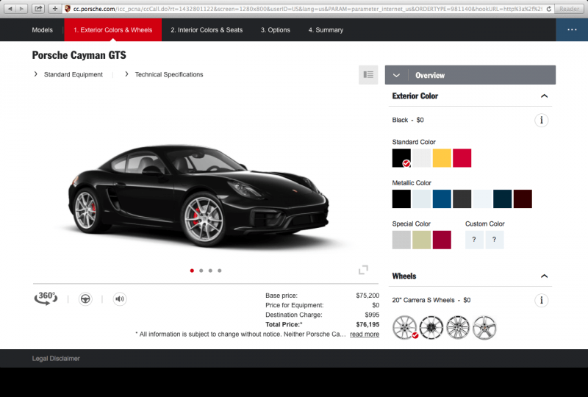
Task: Click the add bookmark plus button
Action: click(x=54, y=9)
